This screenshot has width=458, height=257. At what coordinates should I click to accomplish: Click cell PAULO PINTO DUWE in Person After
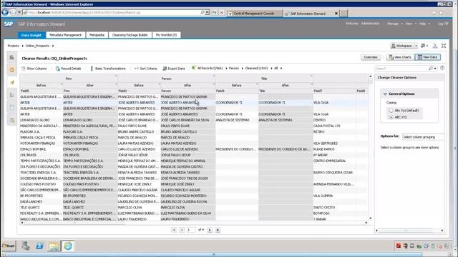tap(187, 126)
